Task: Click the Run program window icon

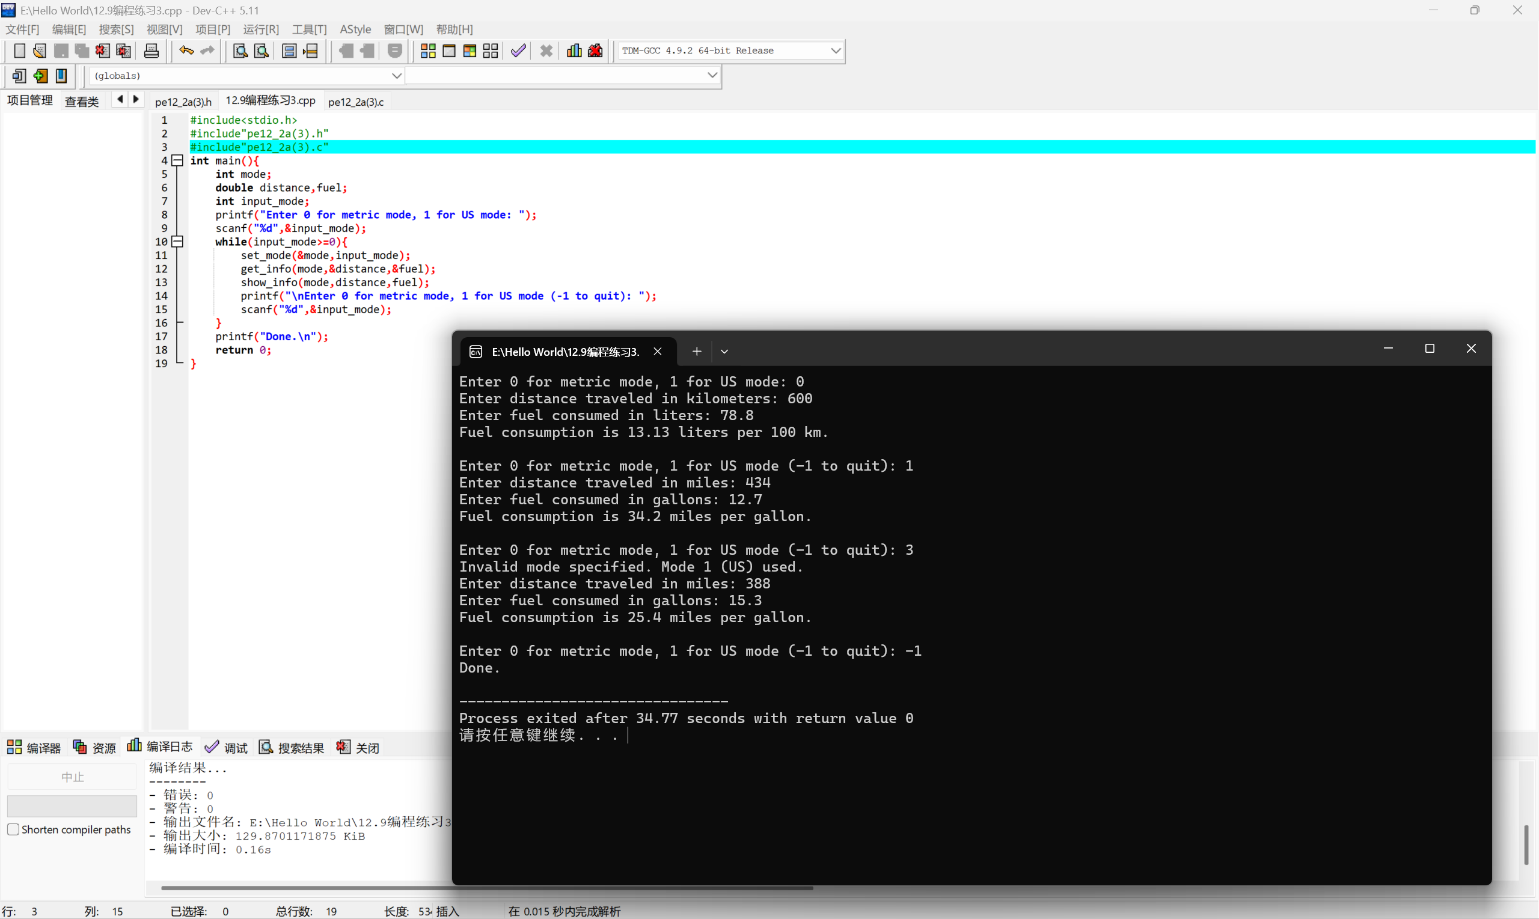Action: click(x=449, y=50)
